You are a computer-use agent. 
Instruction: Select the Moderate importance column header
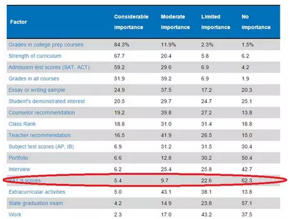pyautogui.click(x=175, y=22)
